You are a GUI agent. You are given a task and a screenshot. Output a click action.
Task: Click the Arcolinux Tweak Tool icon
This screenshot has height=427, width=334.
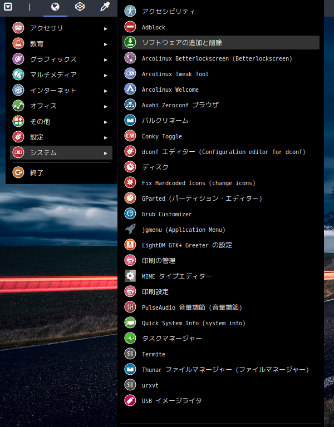(130, 73)
